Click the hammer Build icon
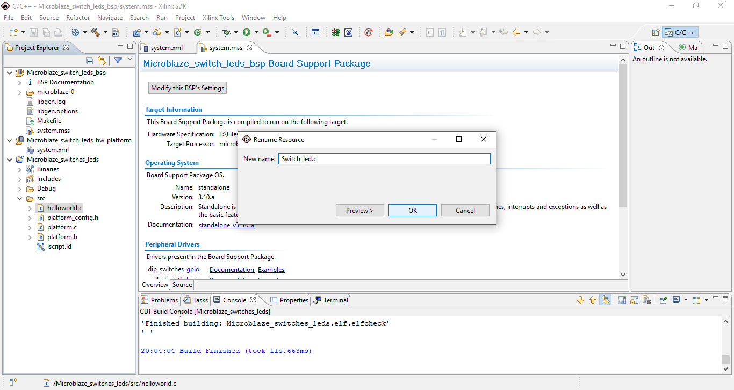This screenshot has height=390, width=734. click(x=96, y=32)
